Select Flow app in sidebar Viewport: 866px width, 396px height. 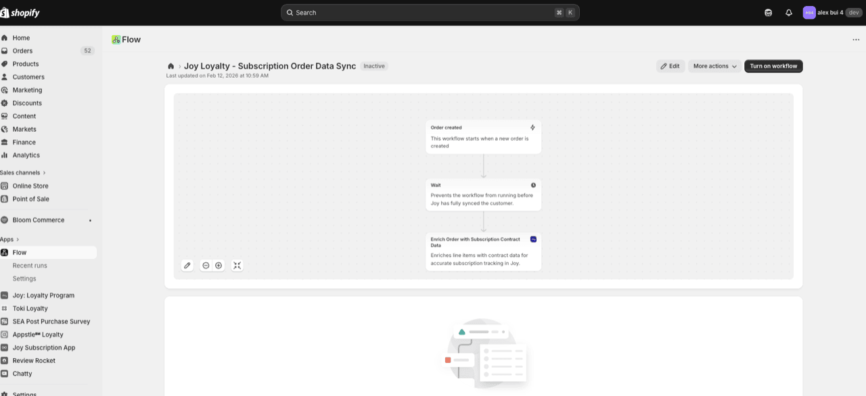point(49,253)
